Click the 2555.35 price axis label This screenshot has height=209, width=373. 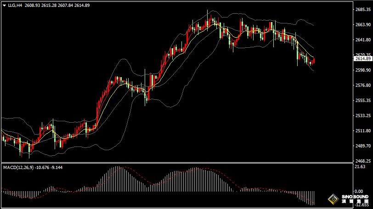[x=363, y=101]
